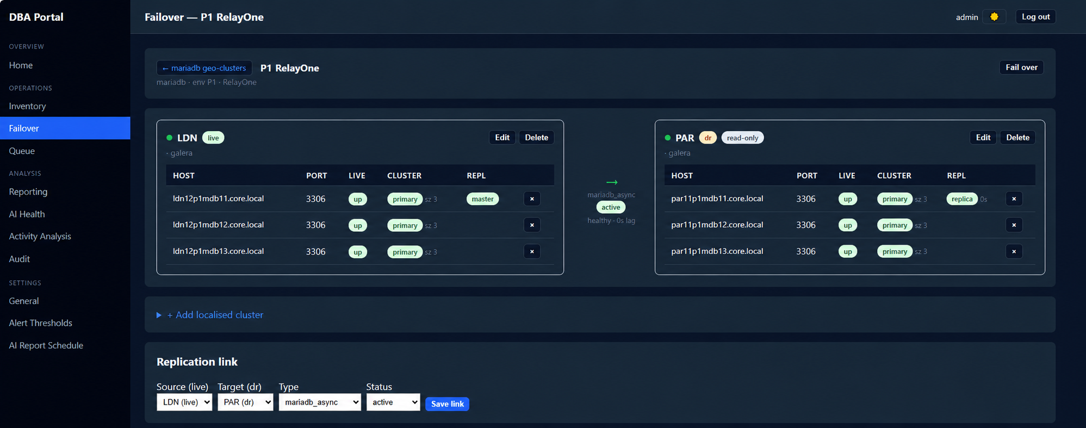Click the LDN live badge

click(x=213, y=138)
